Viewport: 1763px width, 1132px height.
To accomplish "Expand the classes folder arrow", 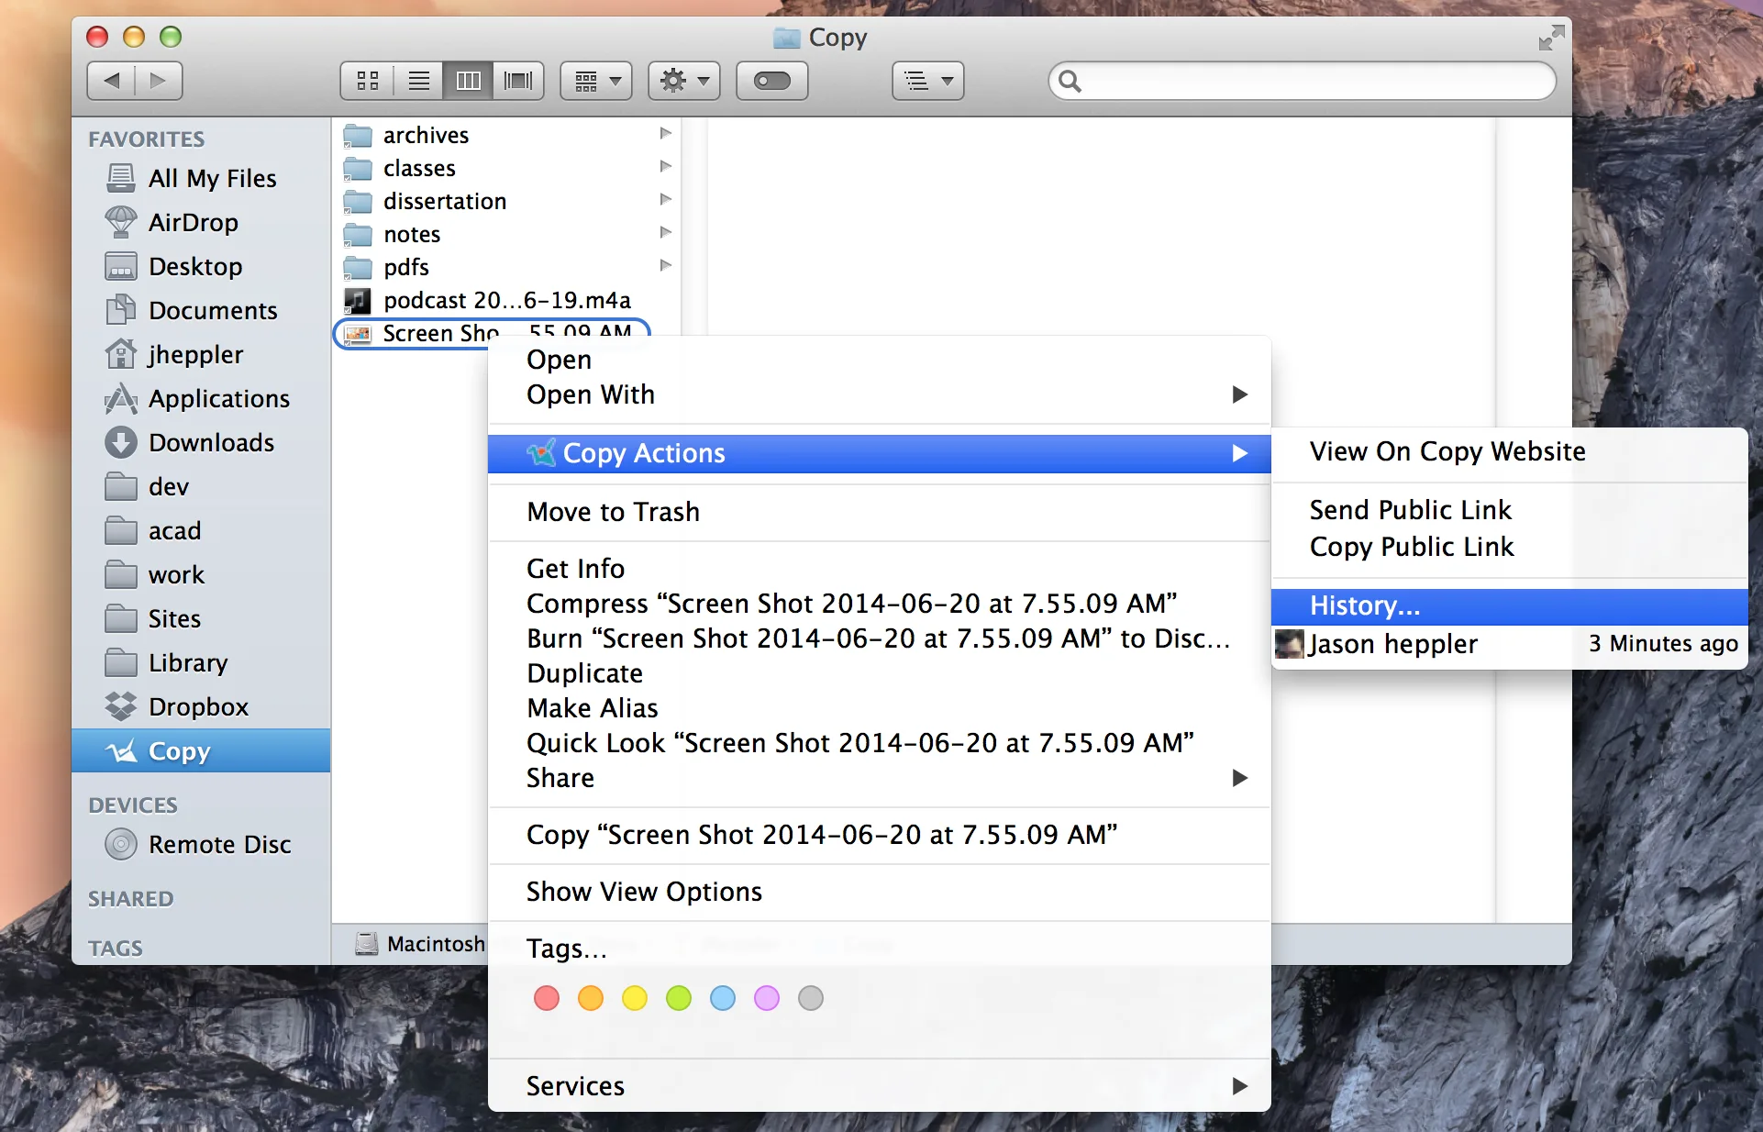I will 666,166.
